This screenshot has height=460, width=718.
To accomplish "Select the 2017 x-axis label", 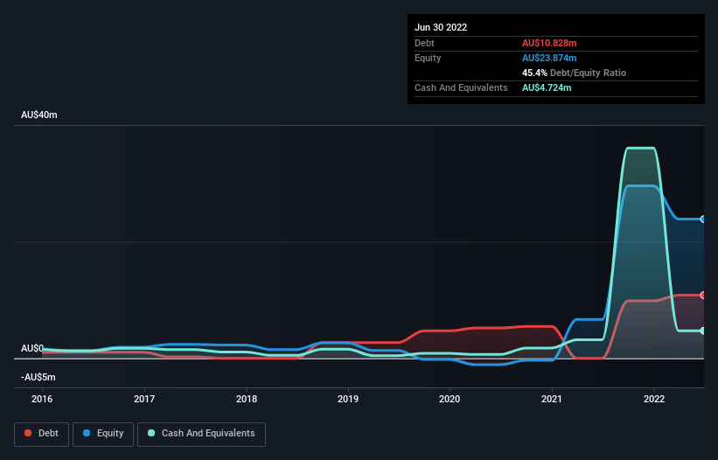I will click(x=144, y=399).
